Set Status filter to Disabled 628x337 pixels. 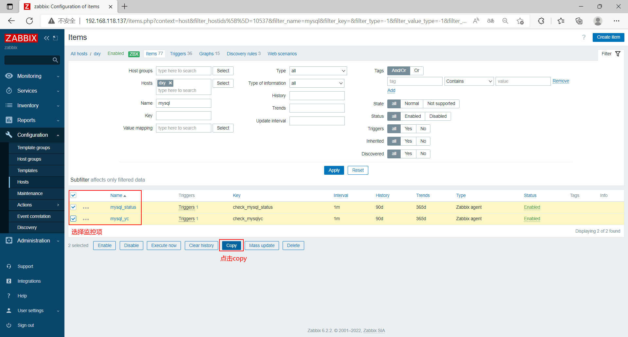pos(438,116)
